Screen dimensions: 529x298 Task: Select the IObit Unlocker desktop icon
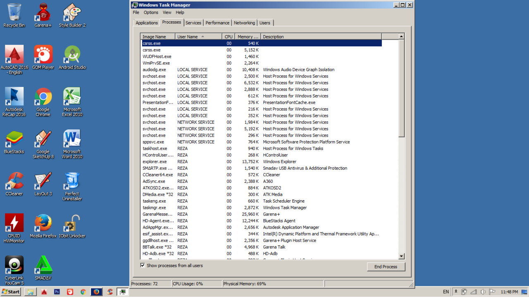(x=72, y=226)
